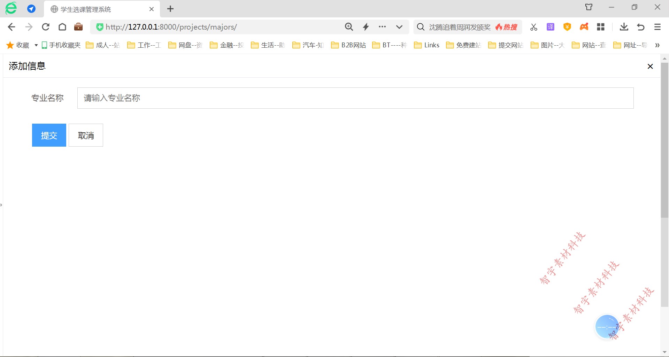
Task: Click the lightning speed mode icon
Action: coord(366,27)
